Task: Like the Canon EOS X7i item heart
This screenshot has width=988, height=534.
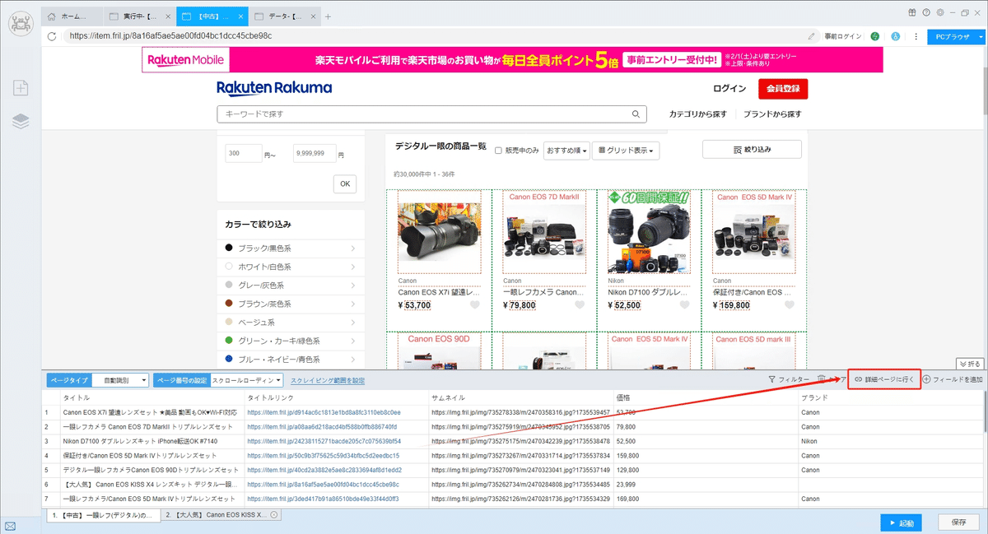Action: point(475,305)
